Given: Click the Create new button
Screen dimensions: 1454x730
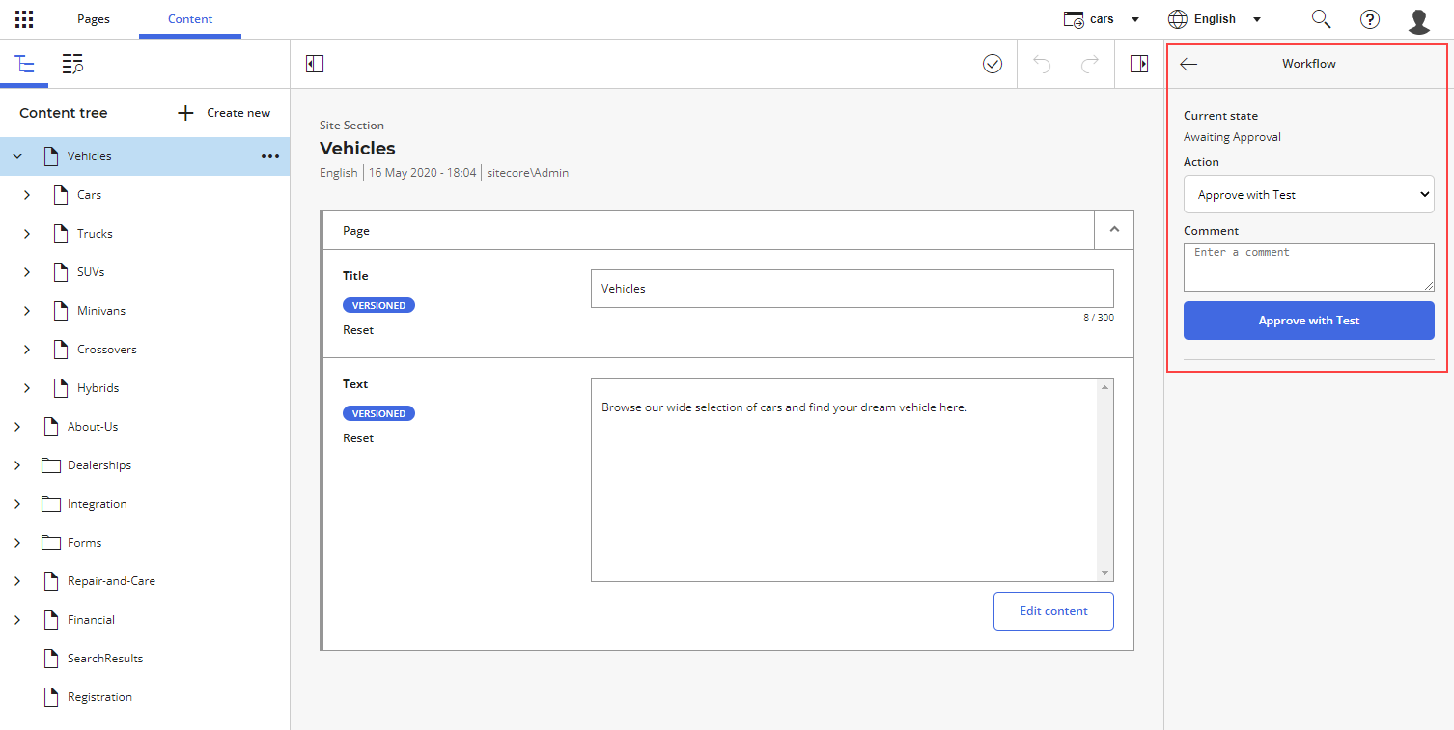Looking at the screenshot, I should (224, 113).
